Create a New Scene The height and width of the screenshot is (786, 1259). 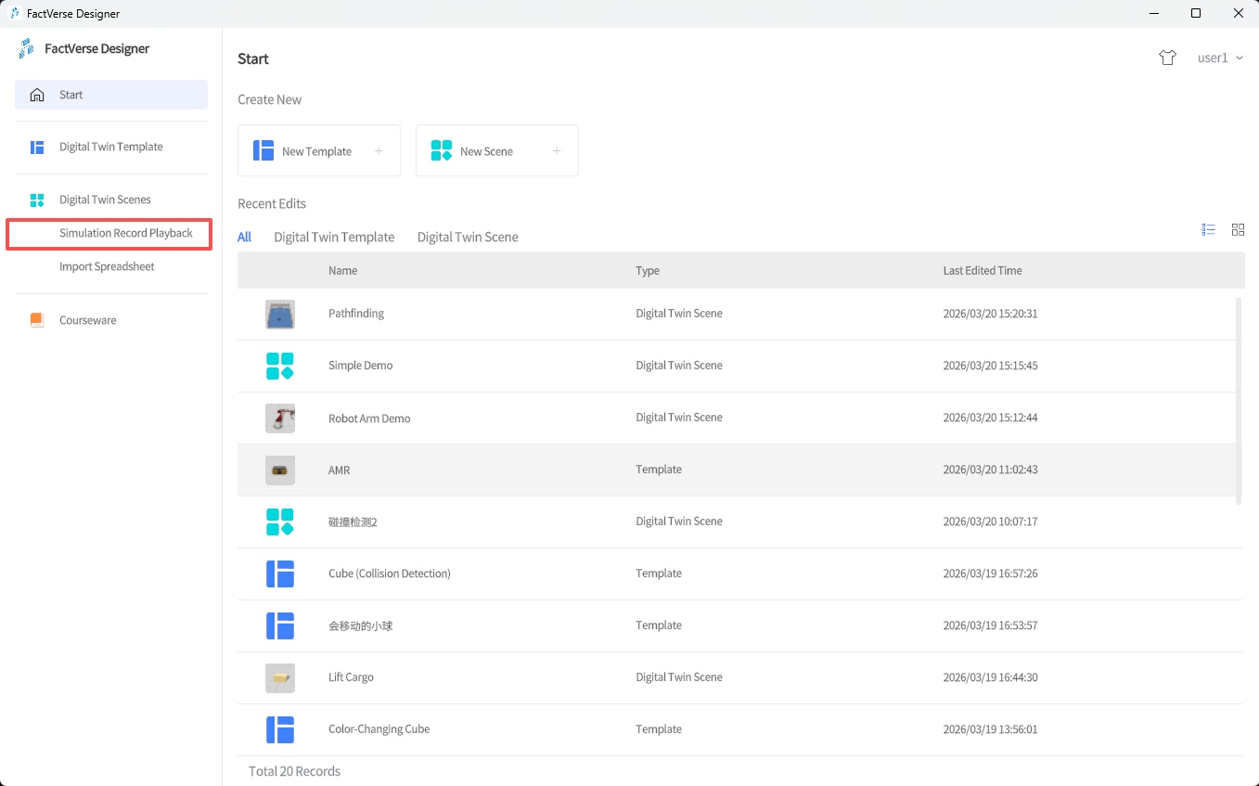[496, 151]
